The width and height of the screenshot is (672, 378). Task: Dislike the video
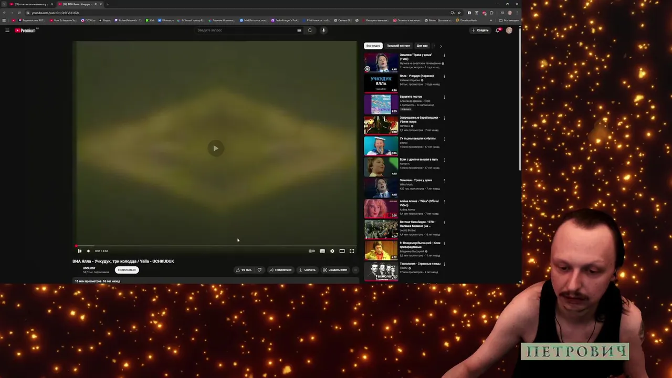pos(259,270)
